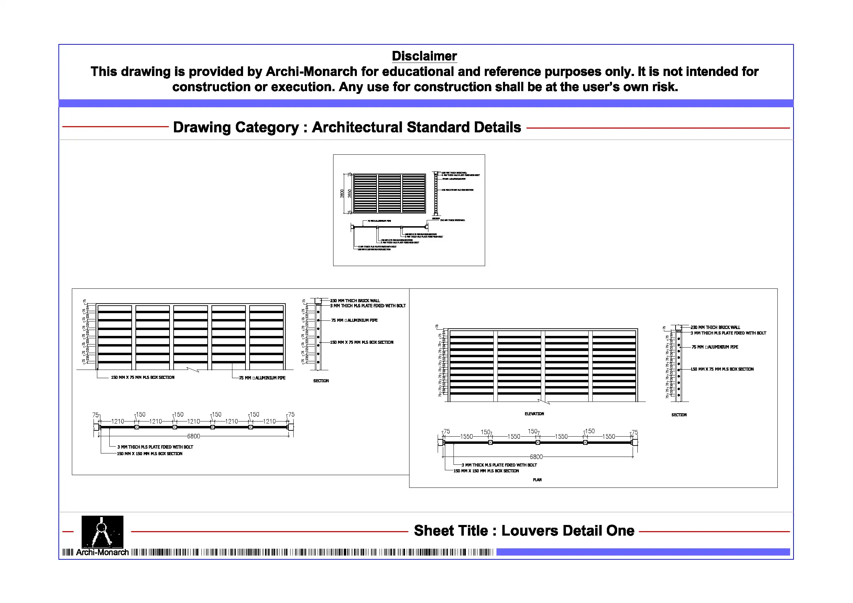Click 150 MM X 150 MM box section note in left plan
Viewport: 853px width, 603px height.
(149, 454)
